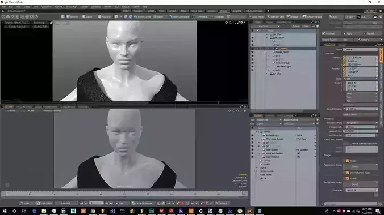
Task: Click the Options button in render viewport
Action: 9,23
